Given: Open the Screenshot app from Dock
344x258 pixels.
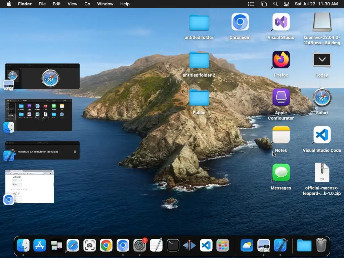Looking at the screenshot, I should (89, 245).
